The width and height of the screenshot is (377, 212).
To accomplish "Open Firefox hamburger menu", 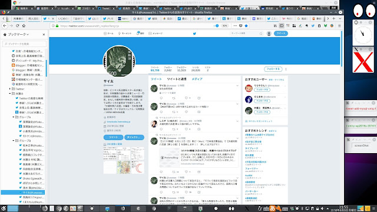I will coord(339,26).
